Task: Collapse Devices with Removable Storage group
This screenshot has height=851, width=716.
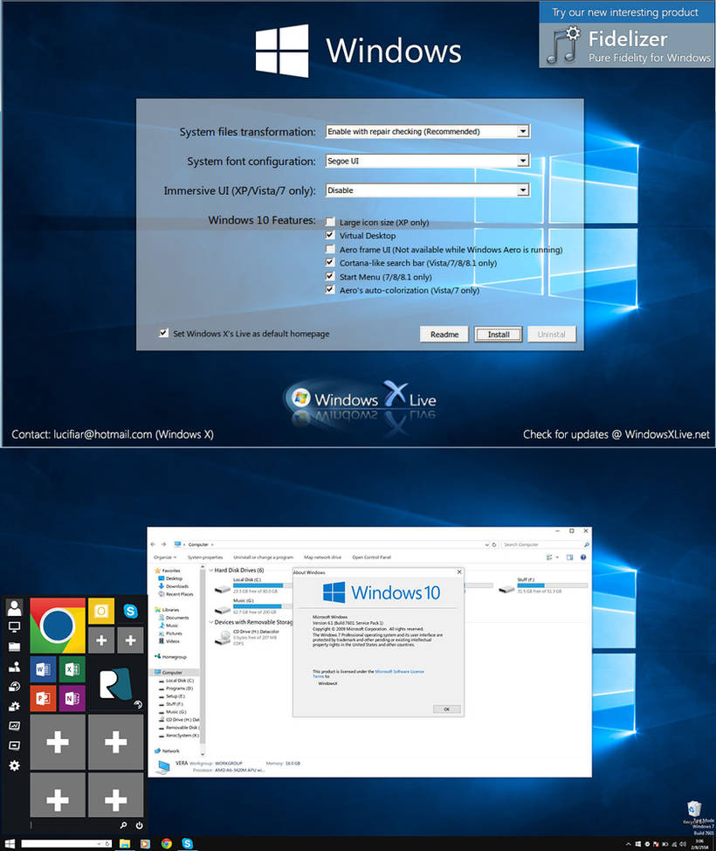Action: 211,622
